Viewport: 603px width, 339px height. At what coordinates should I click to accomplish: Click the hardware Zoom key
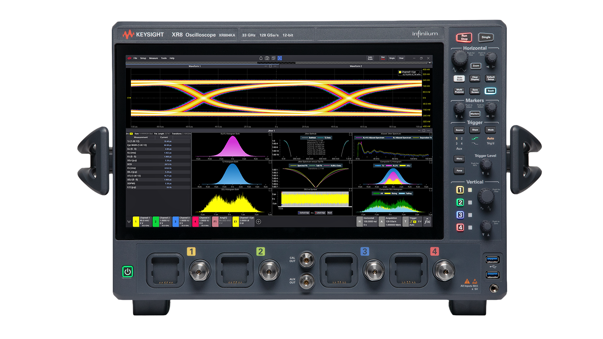coord(476,66)
